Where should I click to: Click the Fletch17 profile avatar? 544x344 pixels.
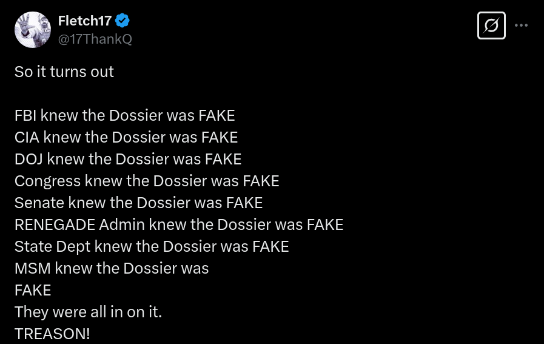point(33,30)
